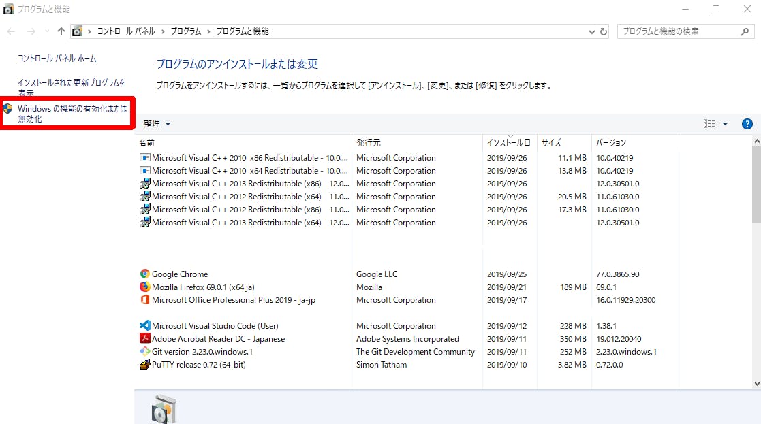Click the forward navigation arrow
The height and width of the screenshot is (424, 761).
click(31, 31)
